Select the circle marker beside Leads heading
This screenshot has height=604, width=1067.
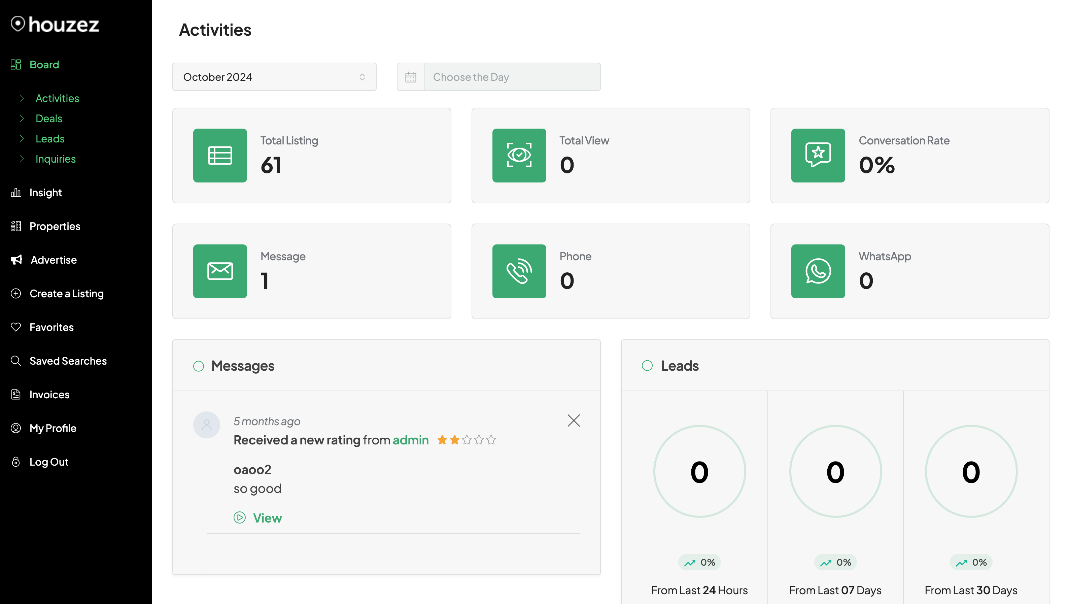pos(647,366)
